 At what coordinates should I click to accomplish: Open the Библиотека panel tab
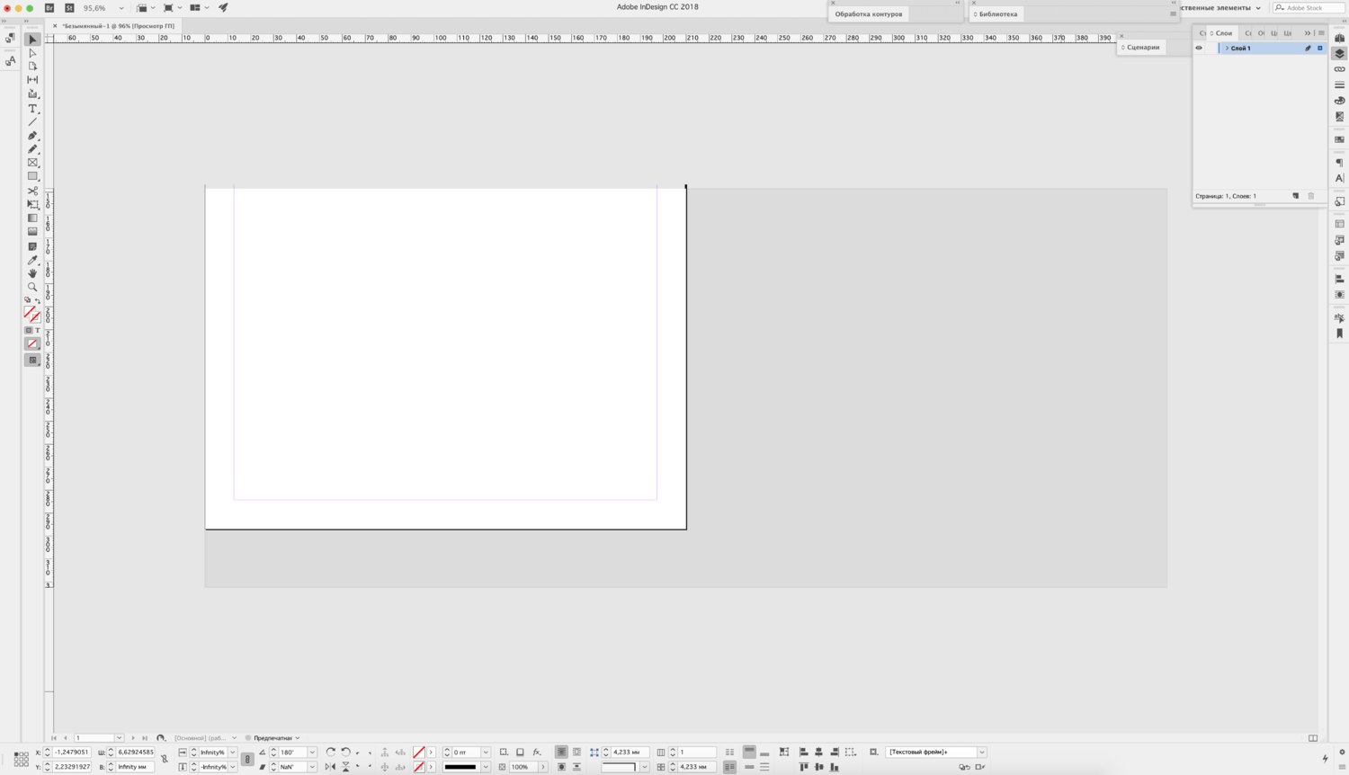[x=996, y=14]
